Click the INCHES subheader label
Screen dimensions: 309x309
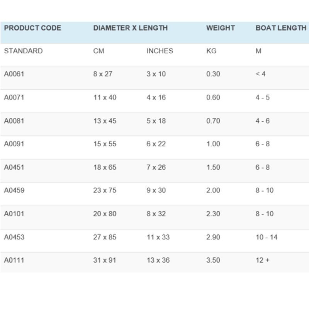[160, 51]
